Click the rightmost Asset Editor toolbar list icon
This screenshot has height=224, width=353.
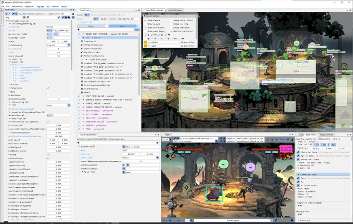click(x=73, y=17)
